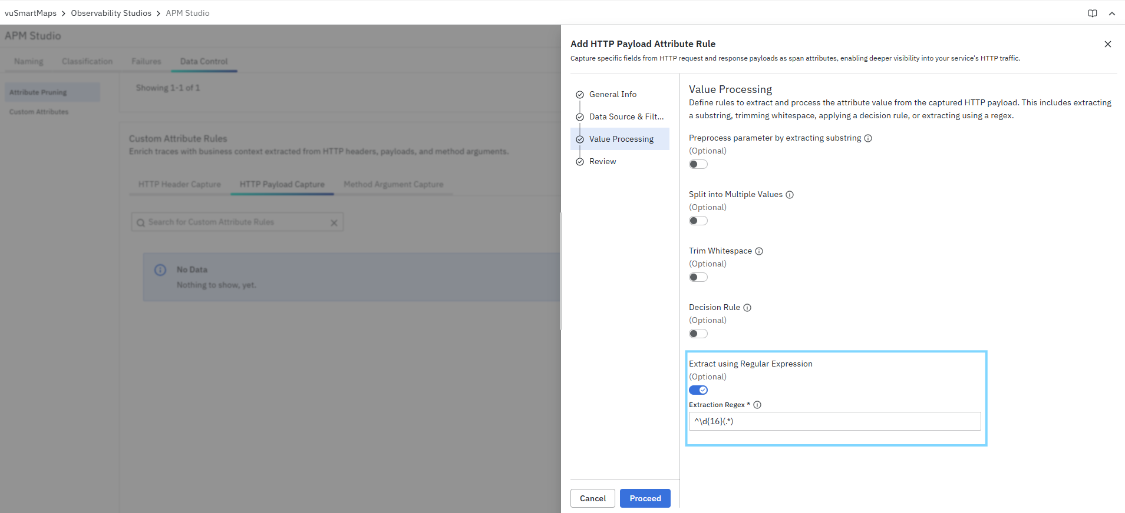Focus the Extraction Regex input field
This screenshot has width=1125, height=513.
tap(834, 421)
